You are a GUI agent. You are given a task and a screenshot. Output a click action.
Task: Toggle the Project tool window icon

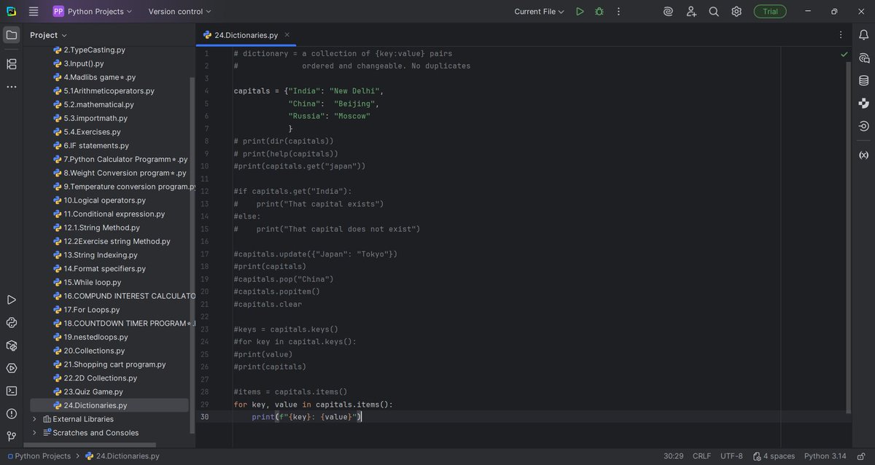[x=12, y=35]
